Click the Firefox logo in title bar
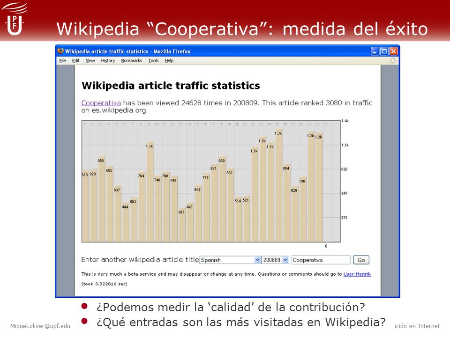450x337 pixels. pos(60,51)
